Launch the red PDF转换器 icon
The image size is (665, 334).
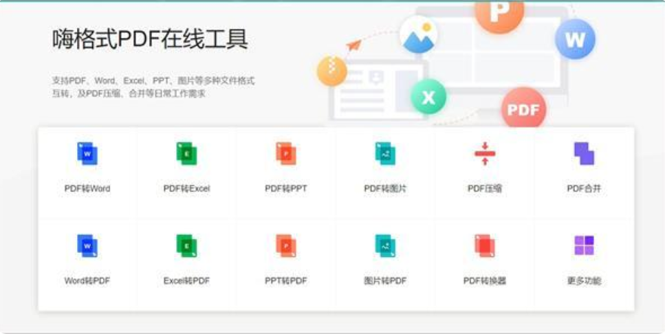pos(485,245)
